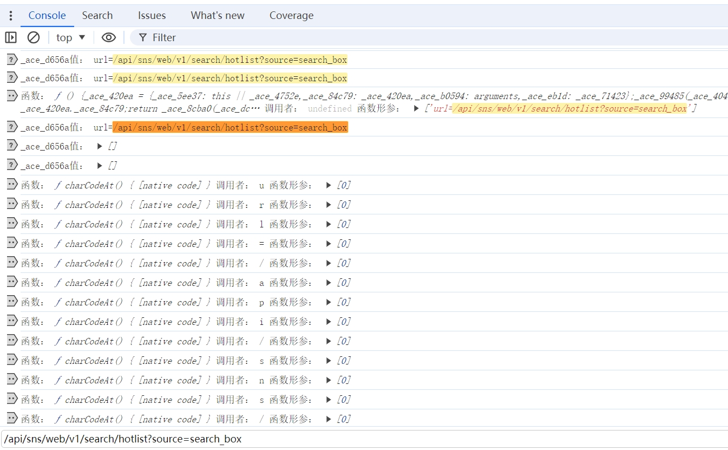Expand the url parameter array of the 函数 entry
Screen dimensions: 728x450
416,108
